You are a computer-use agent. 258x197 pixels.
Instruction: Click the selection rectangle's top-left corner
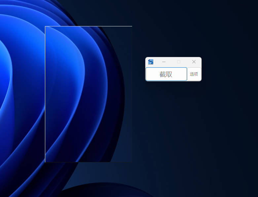click(45, 26)
